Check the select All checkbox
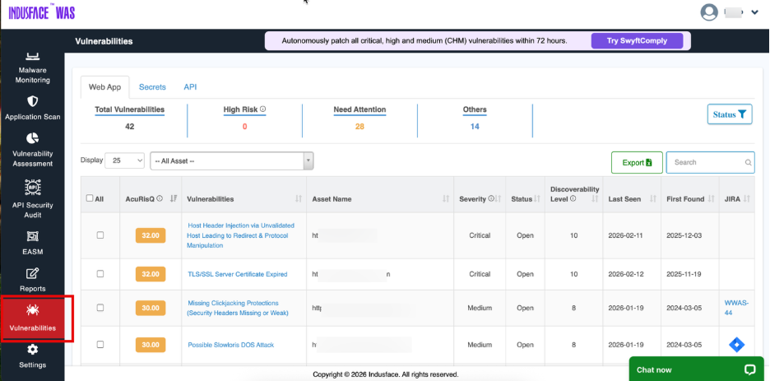 pyautogui.click(x=90, y=198)
